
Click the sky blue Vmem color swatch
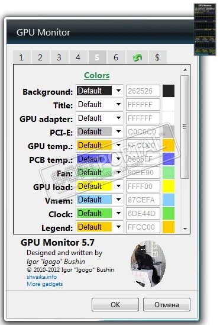coord(169,200)
